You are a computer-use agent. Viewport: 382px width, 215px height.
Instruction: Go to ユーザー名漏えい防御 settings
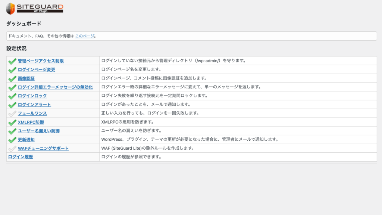(x=38, y=131)
